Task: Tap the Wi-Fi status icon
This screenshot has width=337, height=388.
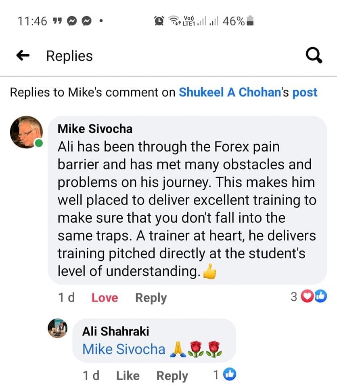Action: coord(175,21)
